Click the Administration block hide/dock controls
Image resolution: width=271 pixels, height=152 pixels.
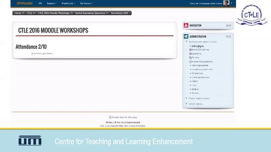pyautogui.click(x=229, y=37)
